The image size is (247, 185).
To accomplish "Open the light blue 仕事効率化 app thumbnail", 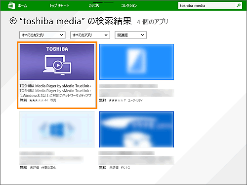I will click(x=57, y=129).
